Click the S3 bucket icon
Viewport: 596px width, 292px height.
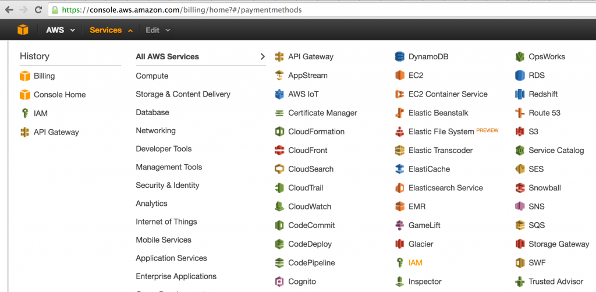[x=520, y=132]
